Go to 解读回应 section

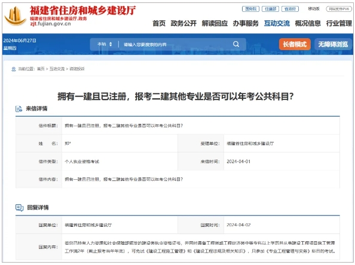click(x=215, y=23)
